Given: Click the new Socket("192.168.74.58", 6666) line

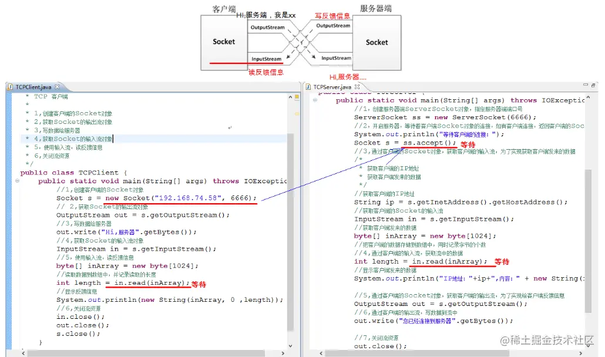Looking at the screenshot, I should click(156, 198).
